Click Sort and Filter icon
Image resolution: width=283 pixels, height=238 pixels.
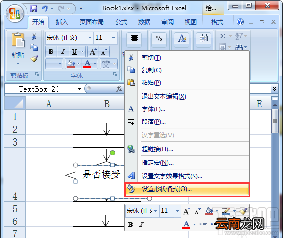[239, 36]
